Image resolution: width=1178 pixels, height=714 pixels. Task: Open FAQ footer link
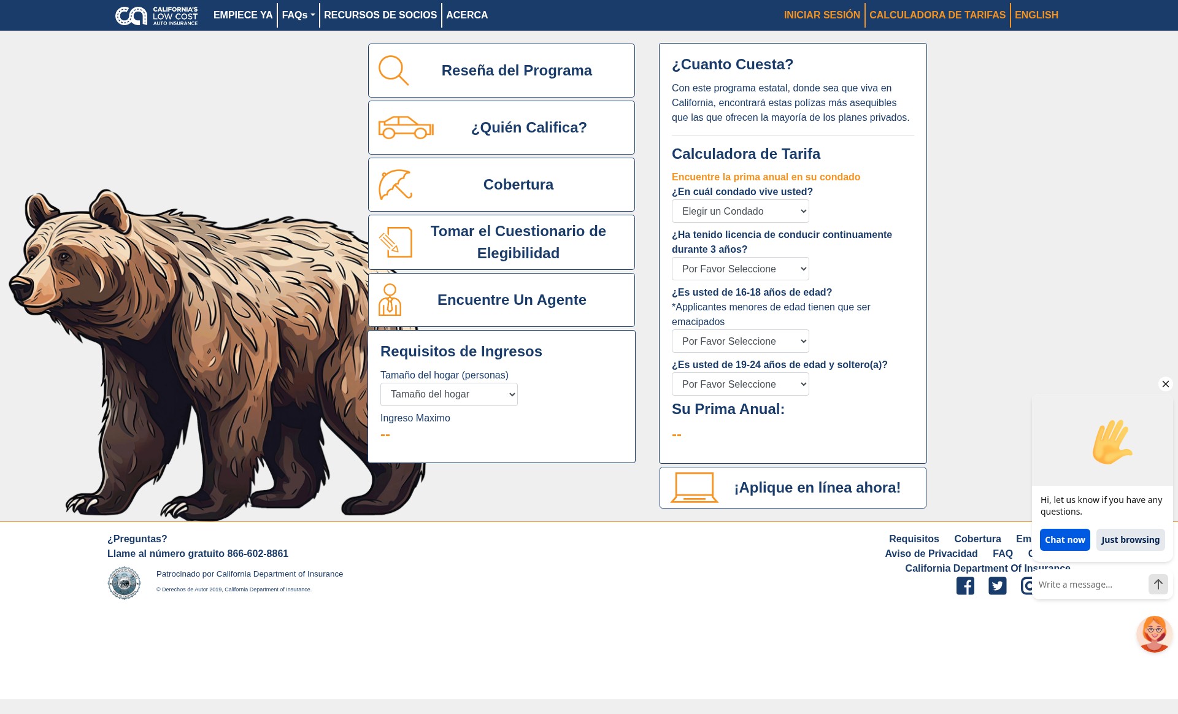1003,553
